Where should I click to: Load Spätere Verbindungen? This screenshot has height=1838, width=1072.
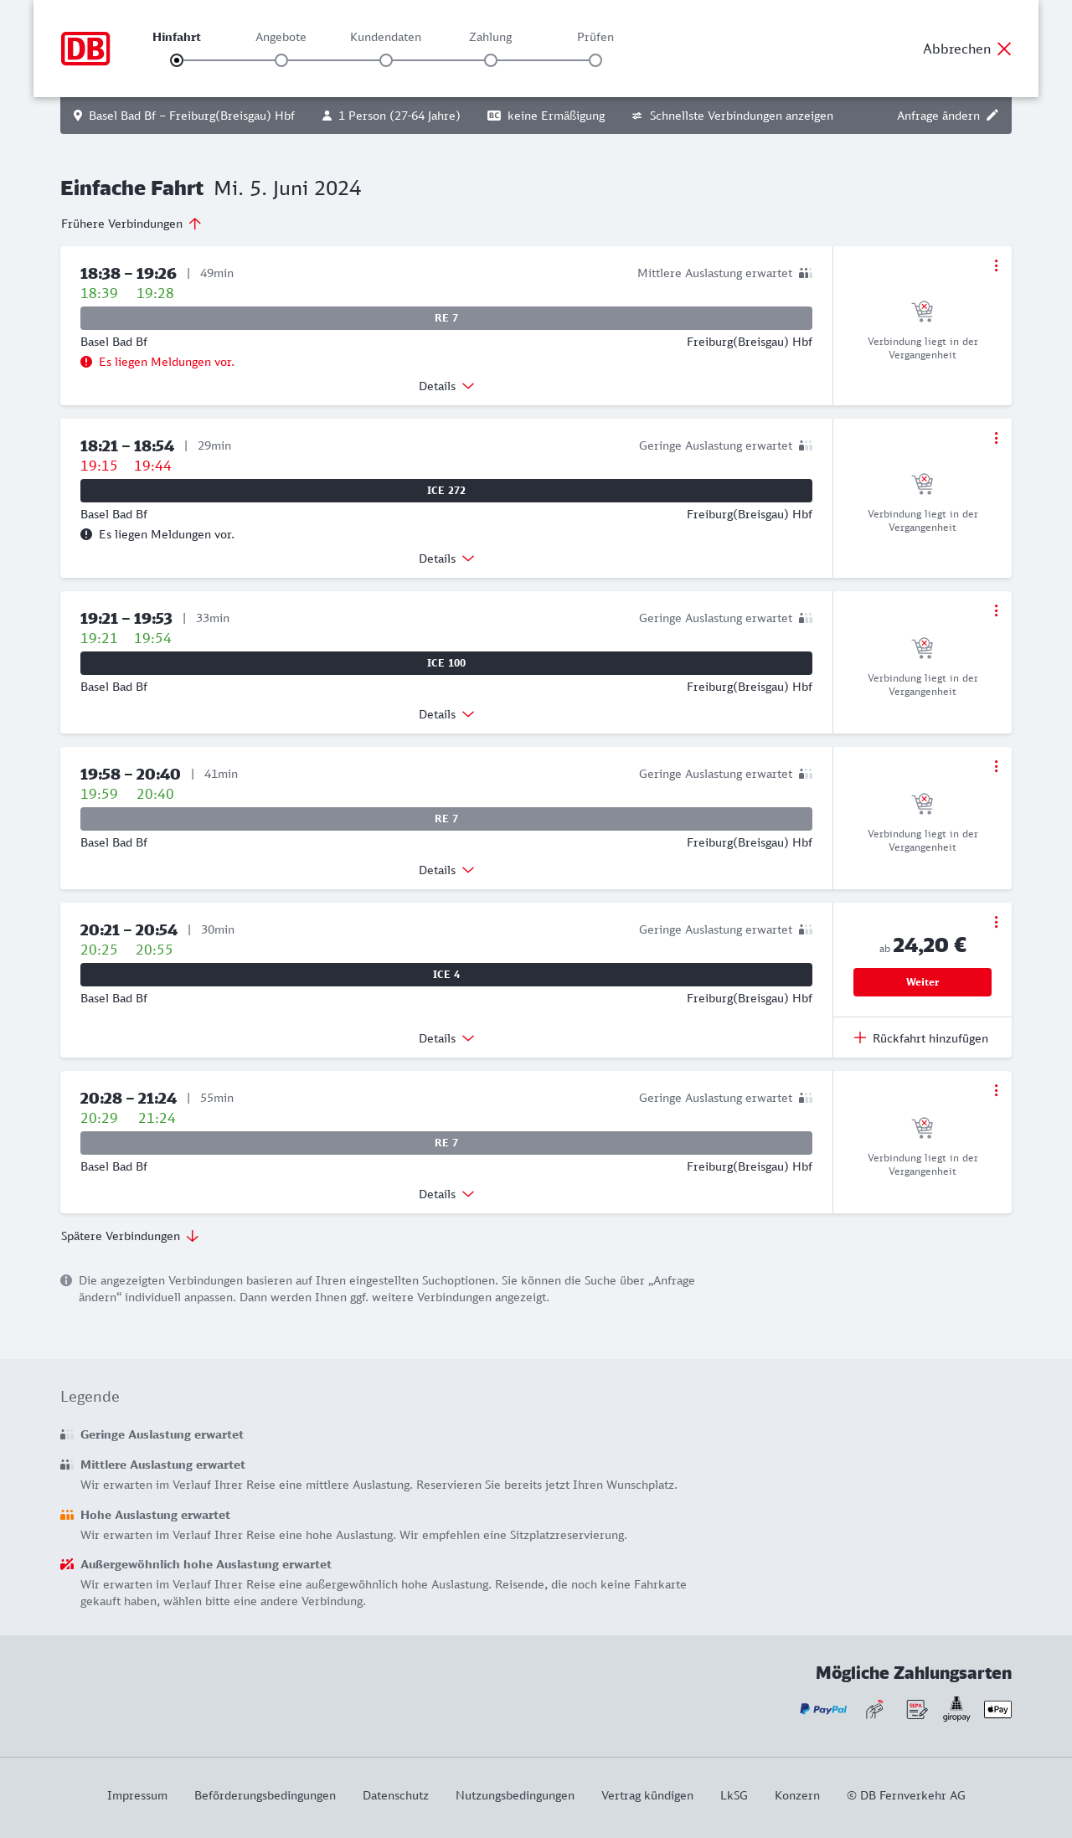click(x=129, y=1236)
